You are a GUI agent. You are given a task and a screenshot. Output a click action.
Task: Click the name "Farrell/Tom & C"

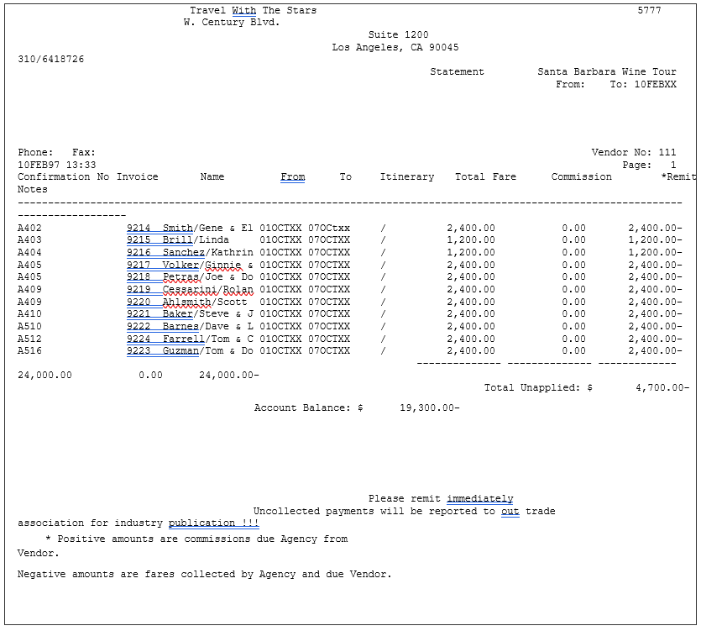click(x=208, y=339)
